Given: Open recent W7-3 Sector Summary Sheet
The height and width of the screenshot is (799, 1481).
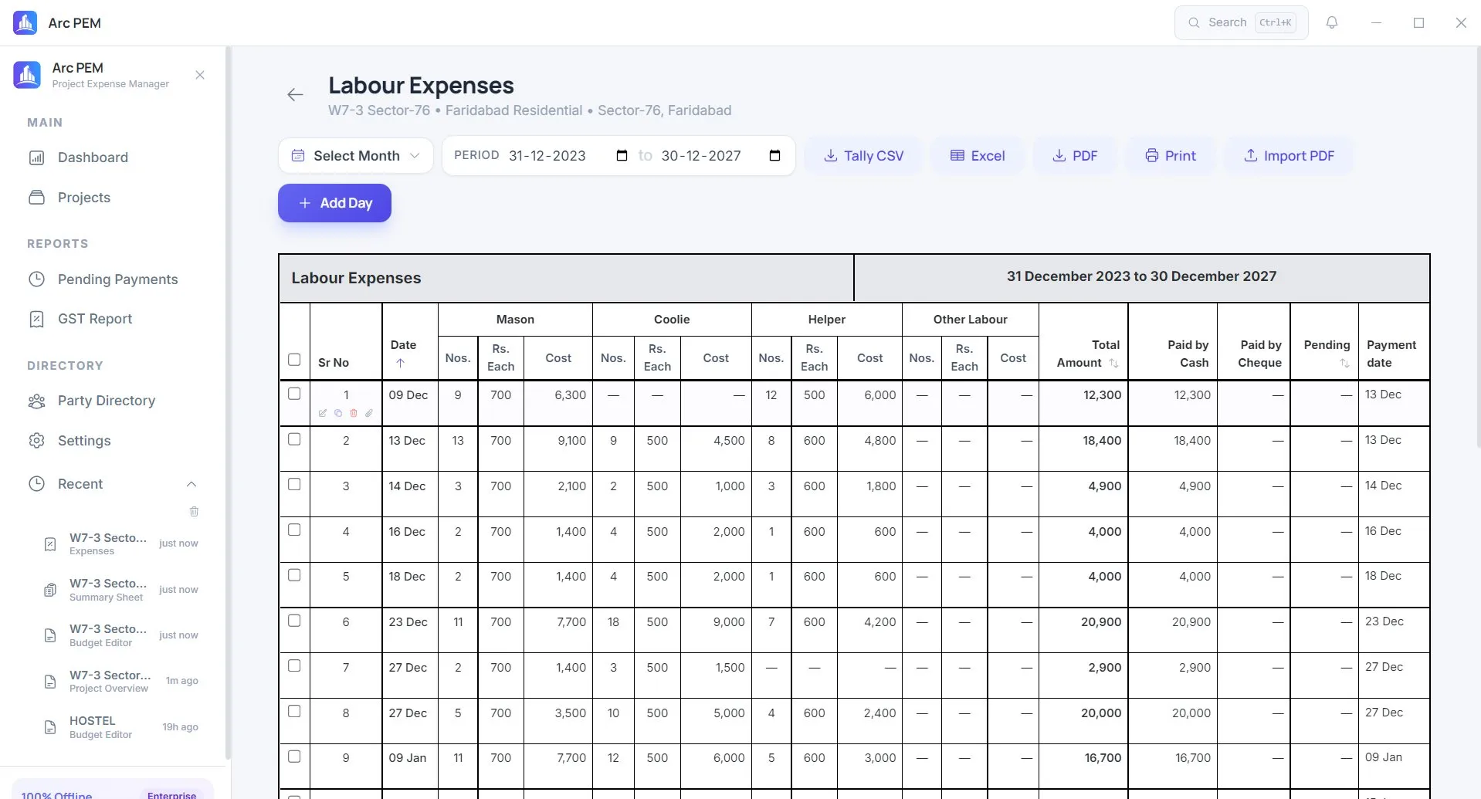Looking at the screenshot, I should 122,590.
